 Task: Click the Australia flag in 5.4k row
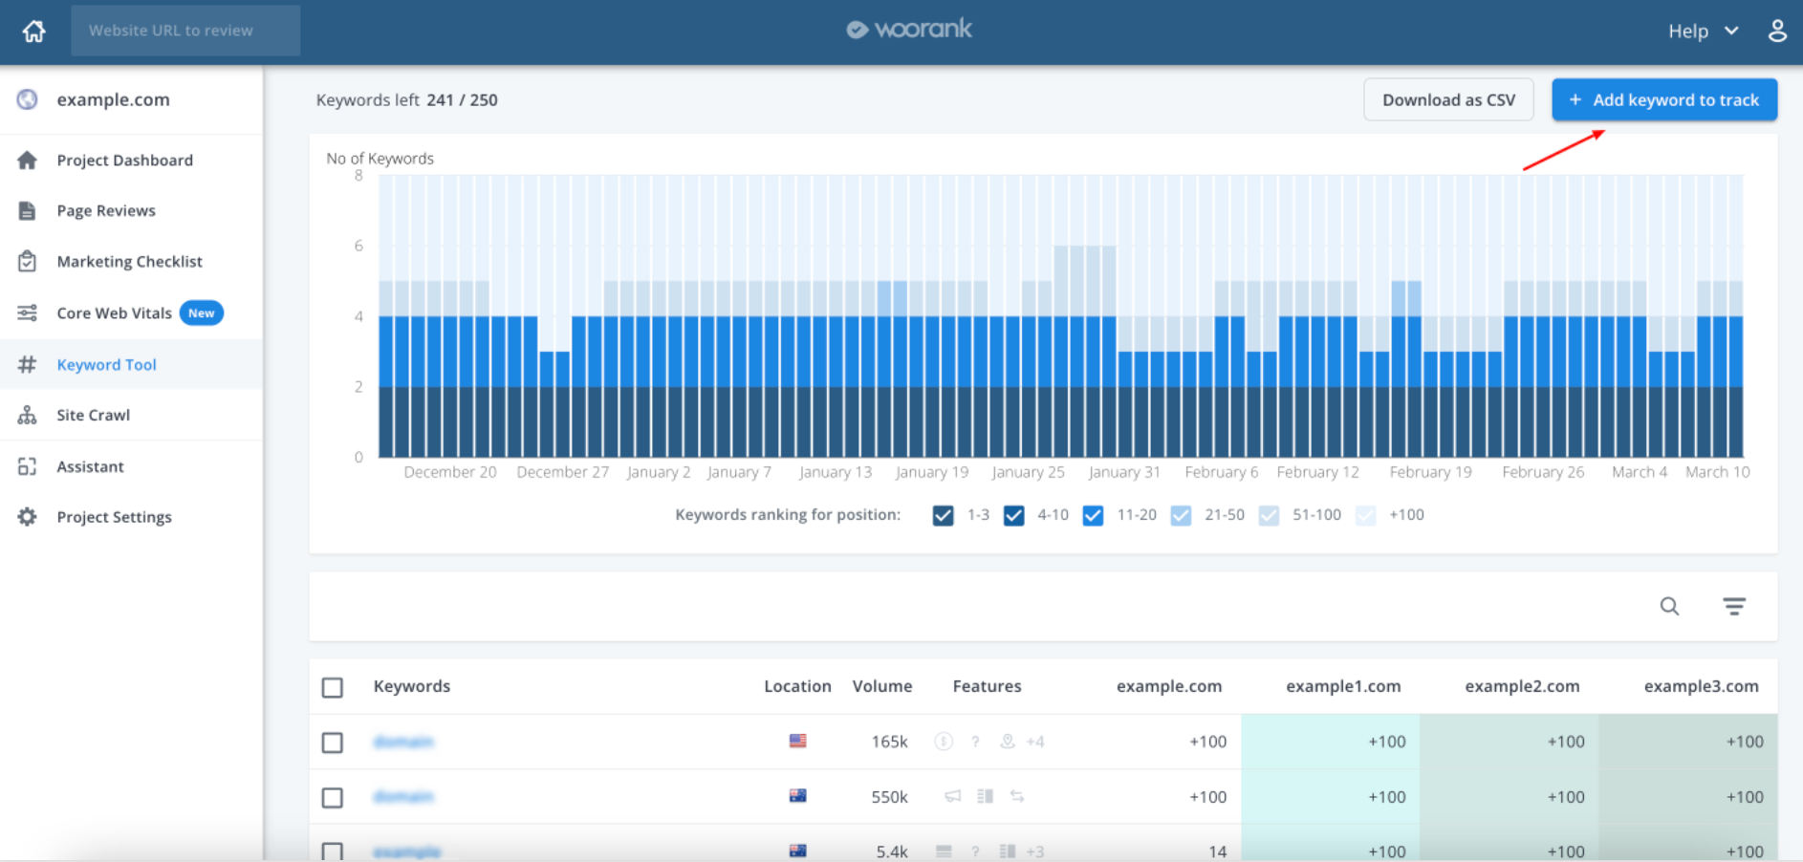point(797,851)
